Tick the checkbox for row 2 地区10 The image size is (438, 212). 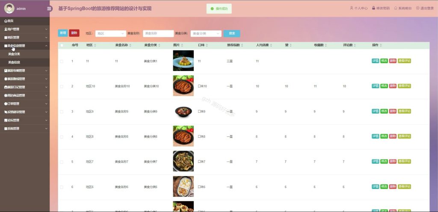pos(62,86)
